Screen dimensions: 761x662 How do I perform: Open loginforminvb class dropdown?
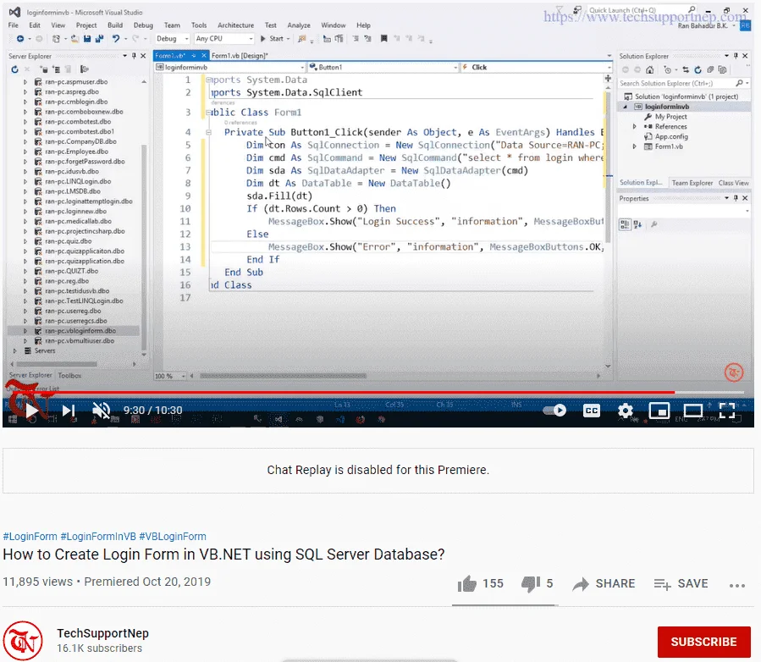tap(230, 68)
